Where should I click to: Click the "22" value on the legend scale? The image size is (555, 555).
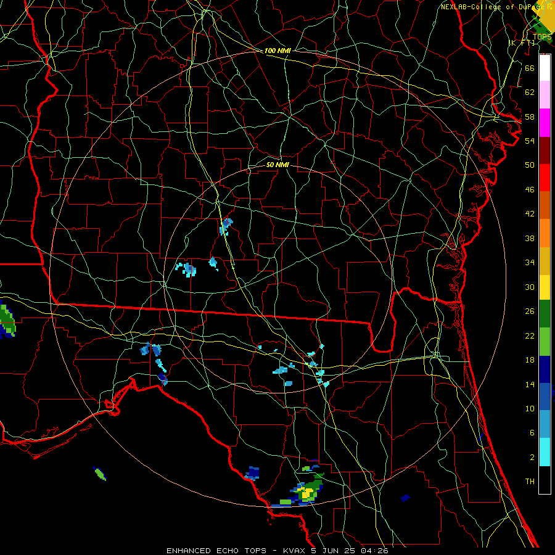tap(530, 335)
